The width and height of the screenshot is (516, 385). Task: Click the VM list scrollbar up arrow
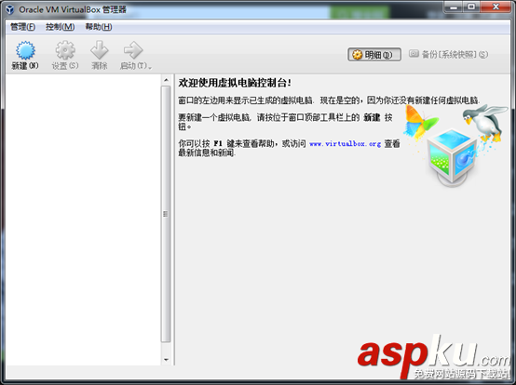click(x=166, y=80)
